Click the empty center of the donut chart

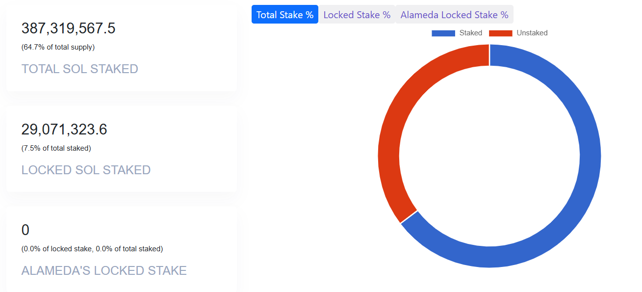tap(489, 156)
